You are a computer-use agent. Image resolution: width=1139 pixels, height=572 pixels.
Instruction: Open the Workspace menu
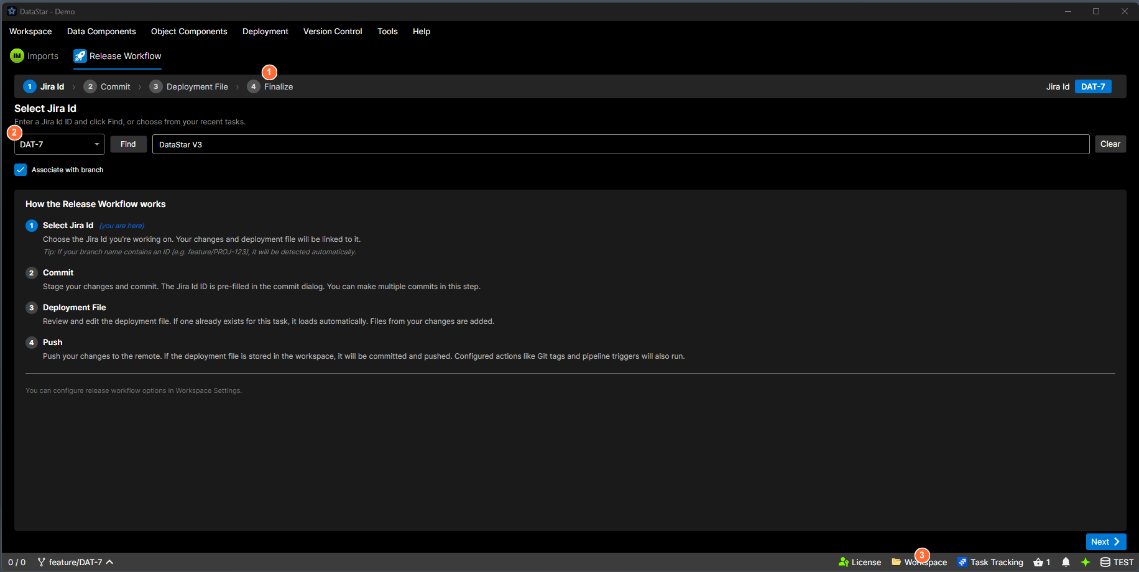point(30,31)
